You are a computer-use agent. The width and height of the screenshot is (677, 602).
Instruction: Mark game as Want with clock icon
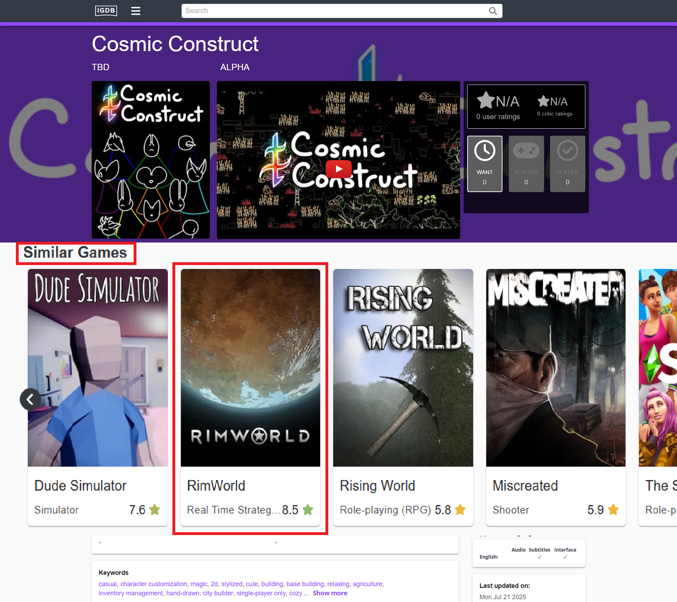484,164
